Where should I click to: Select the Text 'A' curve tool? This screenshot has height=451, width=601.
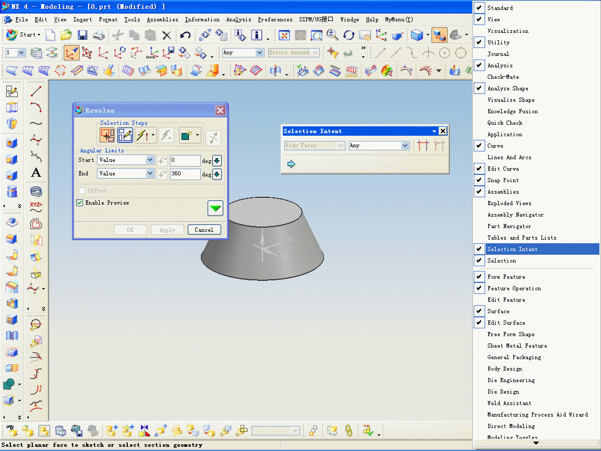[x=36, y=173]
